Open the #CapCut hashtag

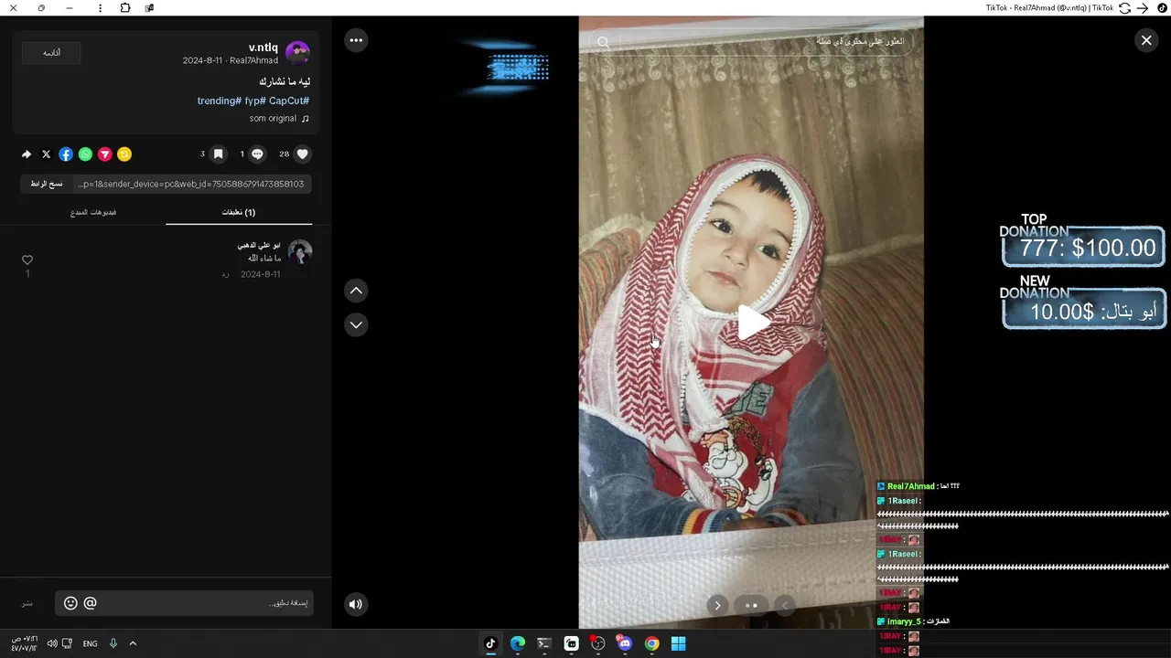click(x=289, y=101)
